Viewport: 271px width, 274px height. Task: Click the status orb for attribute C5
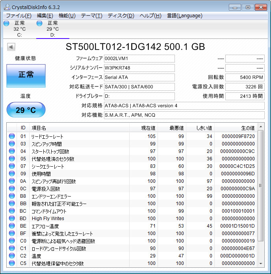tap(12, 263)
